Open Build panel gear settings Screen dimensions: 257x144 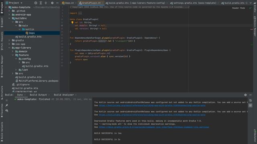[245, 95]
